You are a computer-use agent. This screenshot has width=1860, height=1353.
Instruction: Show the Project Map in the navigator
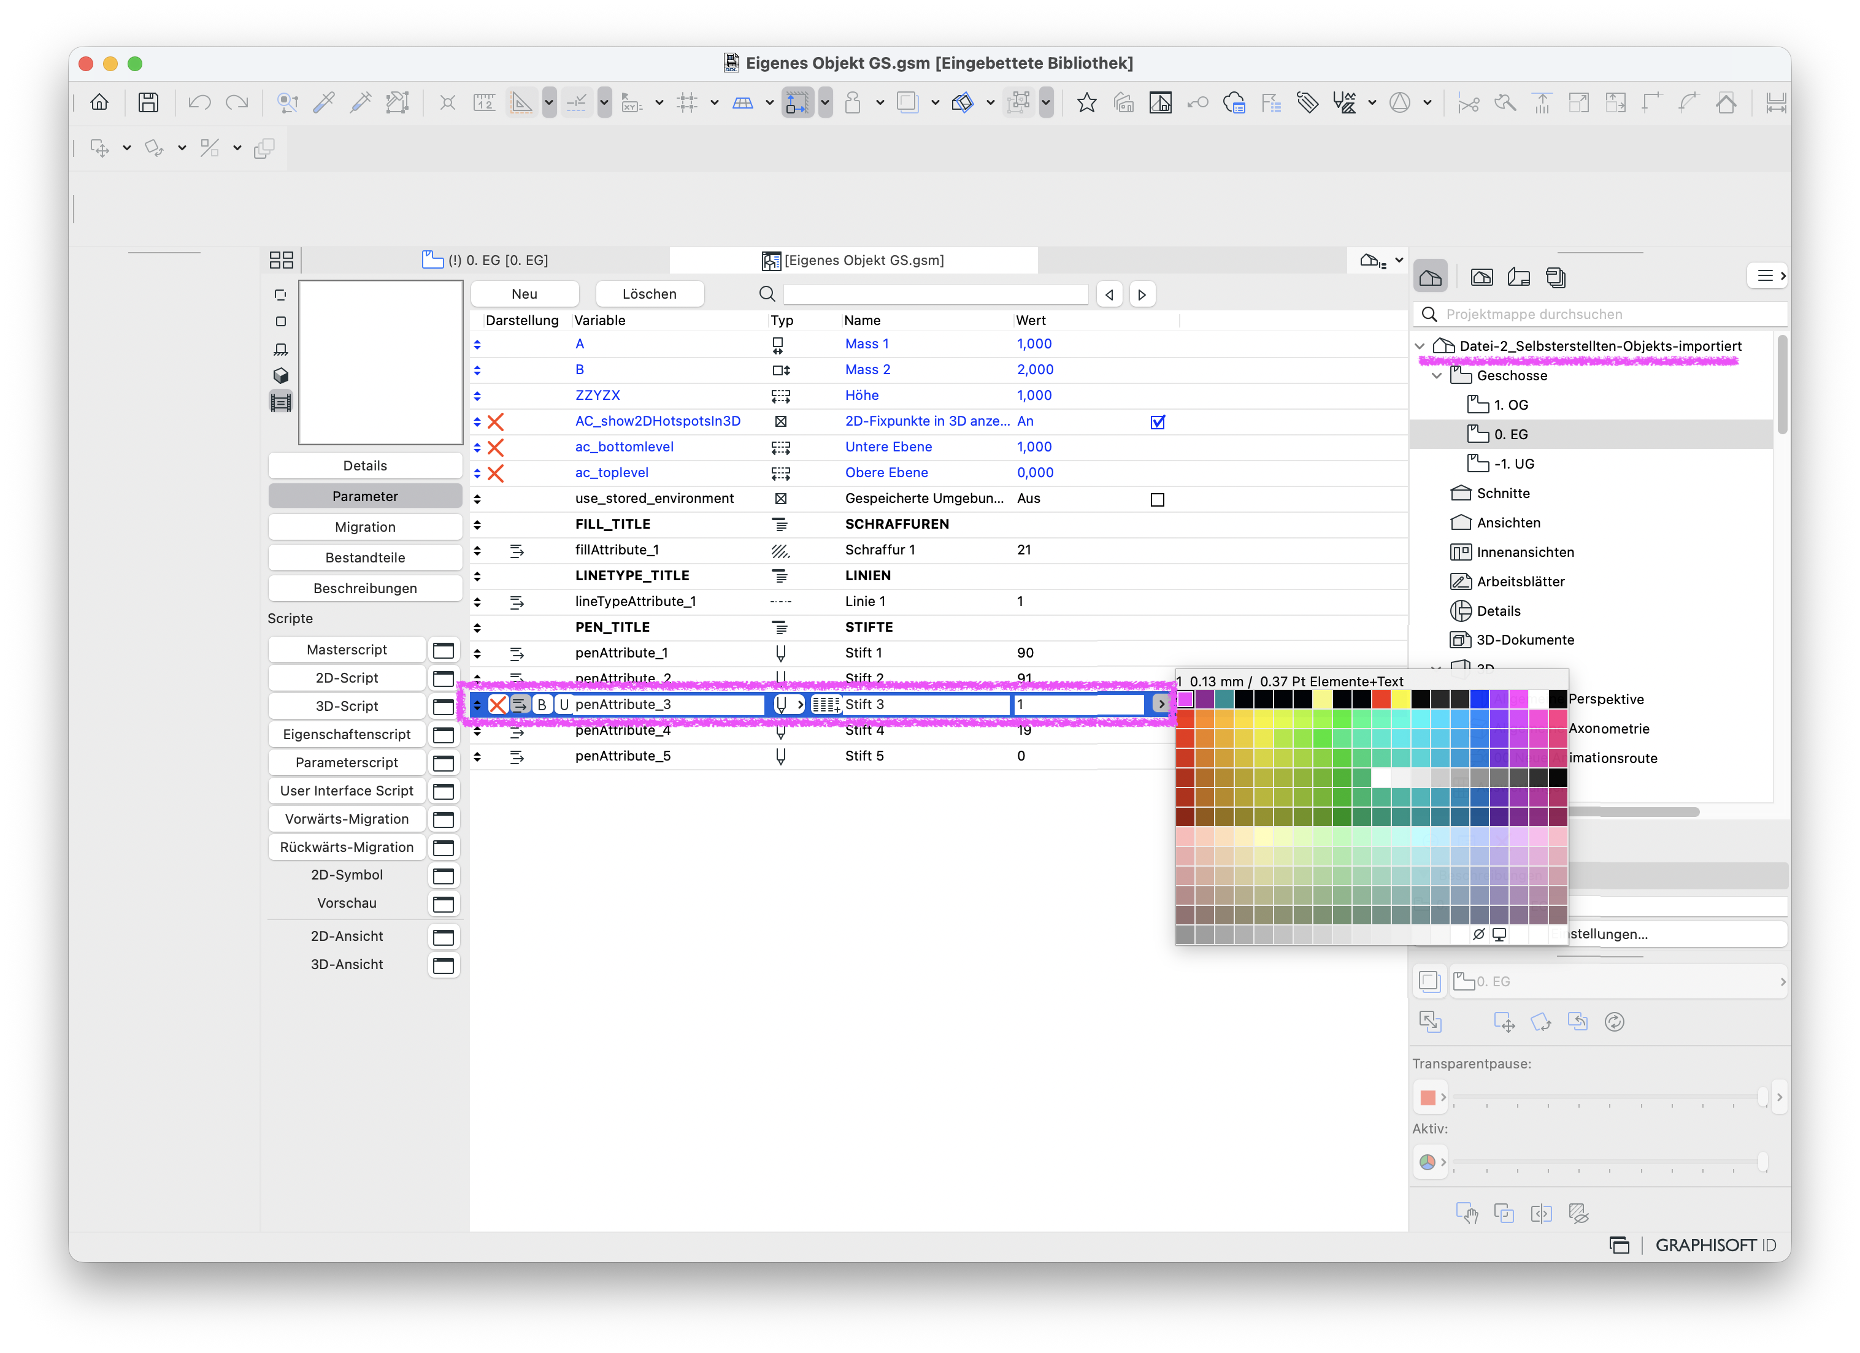coord(1430,277)
